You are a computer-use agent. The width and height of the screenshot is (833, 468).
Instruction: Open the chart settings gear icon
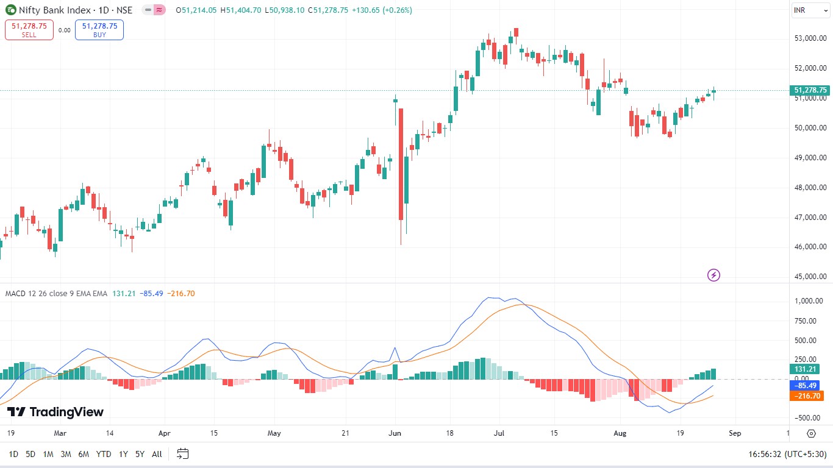coord(811,433)
